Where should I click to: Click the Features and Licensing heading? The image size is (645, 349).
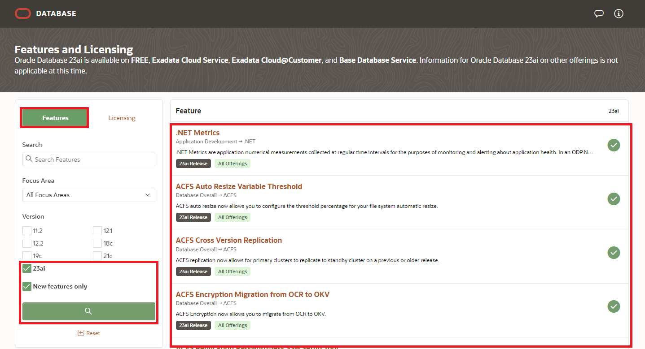pyautogui.click(x=74, y=49)
